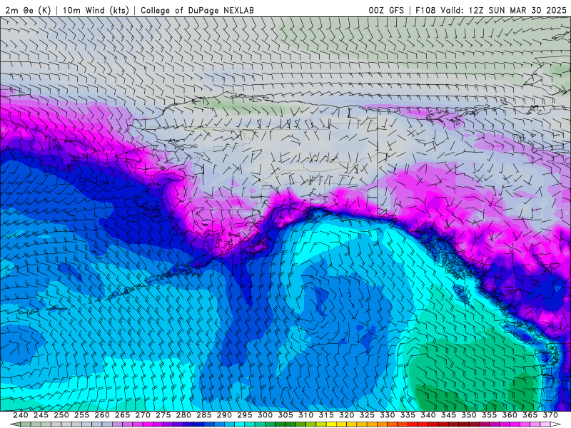Click the 335 value on the color scale
This screenshot has width=571, height=428.
(408, 415)
